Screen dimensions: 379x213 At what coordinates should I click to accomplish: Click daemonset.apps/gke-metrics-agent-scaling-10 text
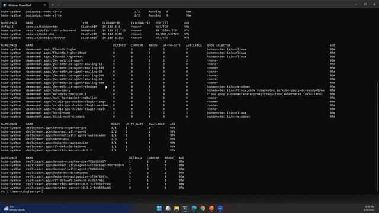pyautogui.click(x=65, y=64)
